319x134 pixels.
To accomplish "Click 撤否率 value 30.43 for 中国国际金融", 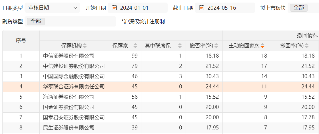I will 212,76.
